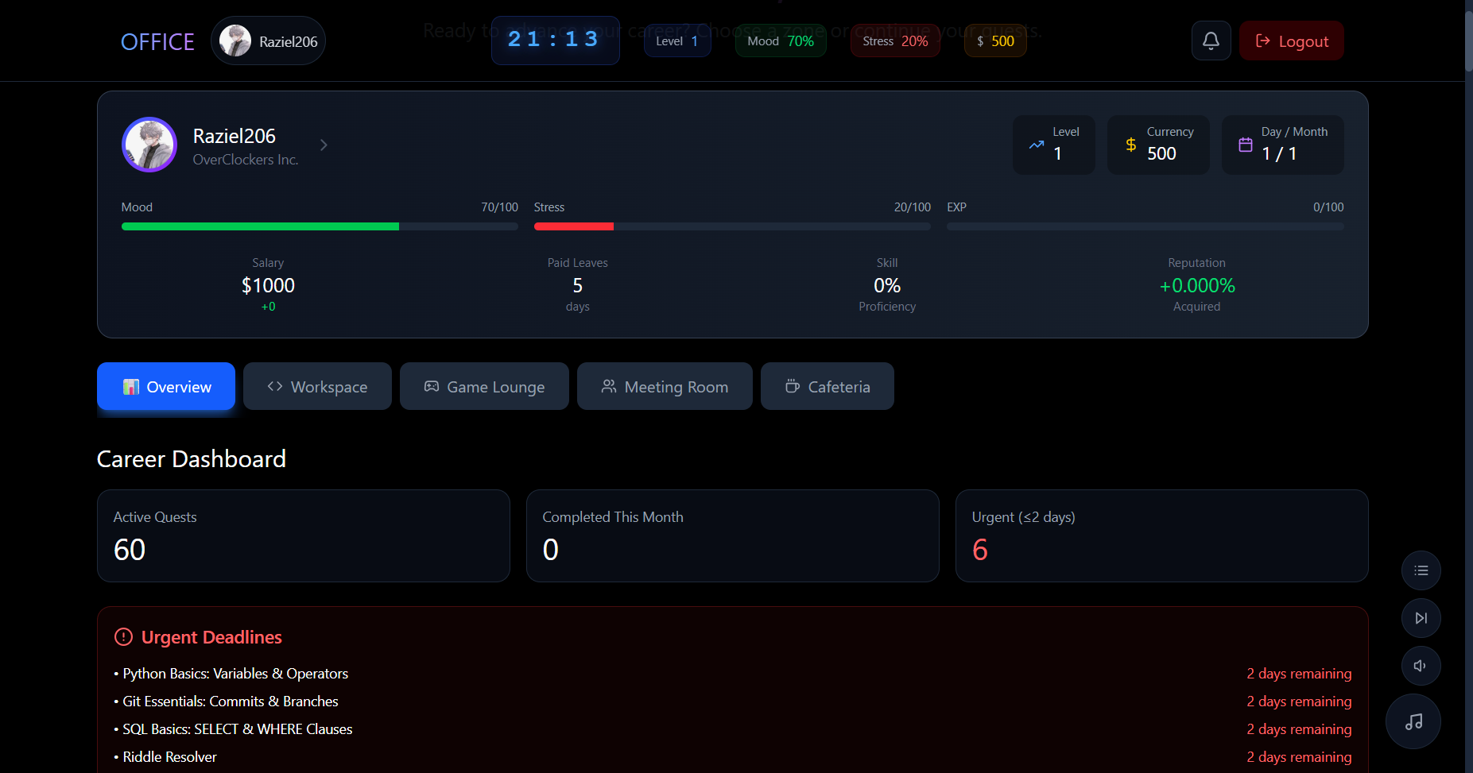Click the header Stress 20% badge
The width and height of the screenshot is (1473, 773).
point(895,41)
